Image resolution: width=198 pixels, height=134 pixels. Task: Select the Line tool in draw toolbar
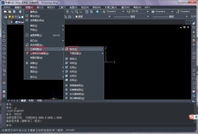point(4,23)
